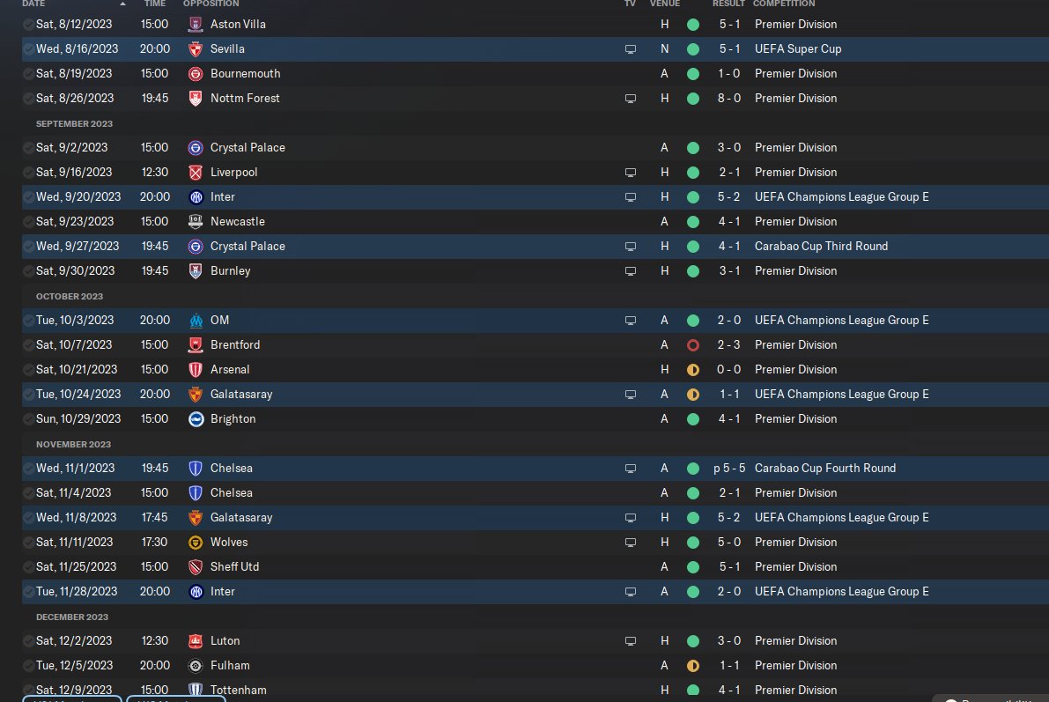
Task: Click the red loss indicator for Brentford match
Action: (x=693, y=345)
